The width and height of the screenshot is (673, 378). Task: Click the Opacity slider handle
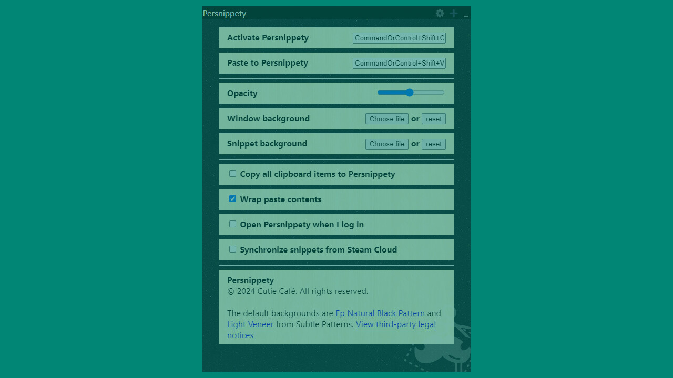[410, 92]
